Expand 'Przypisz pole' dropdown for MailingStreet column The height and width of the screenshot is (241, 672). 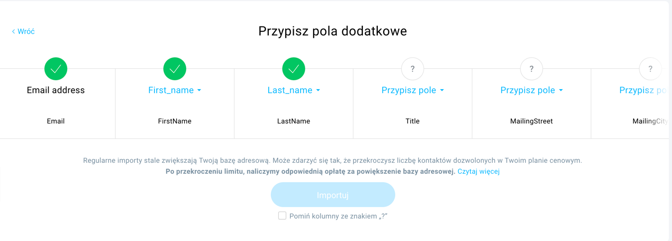[532, 90]
